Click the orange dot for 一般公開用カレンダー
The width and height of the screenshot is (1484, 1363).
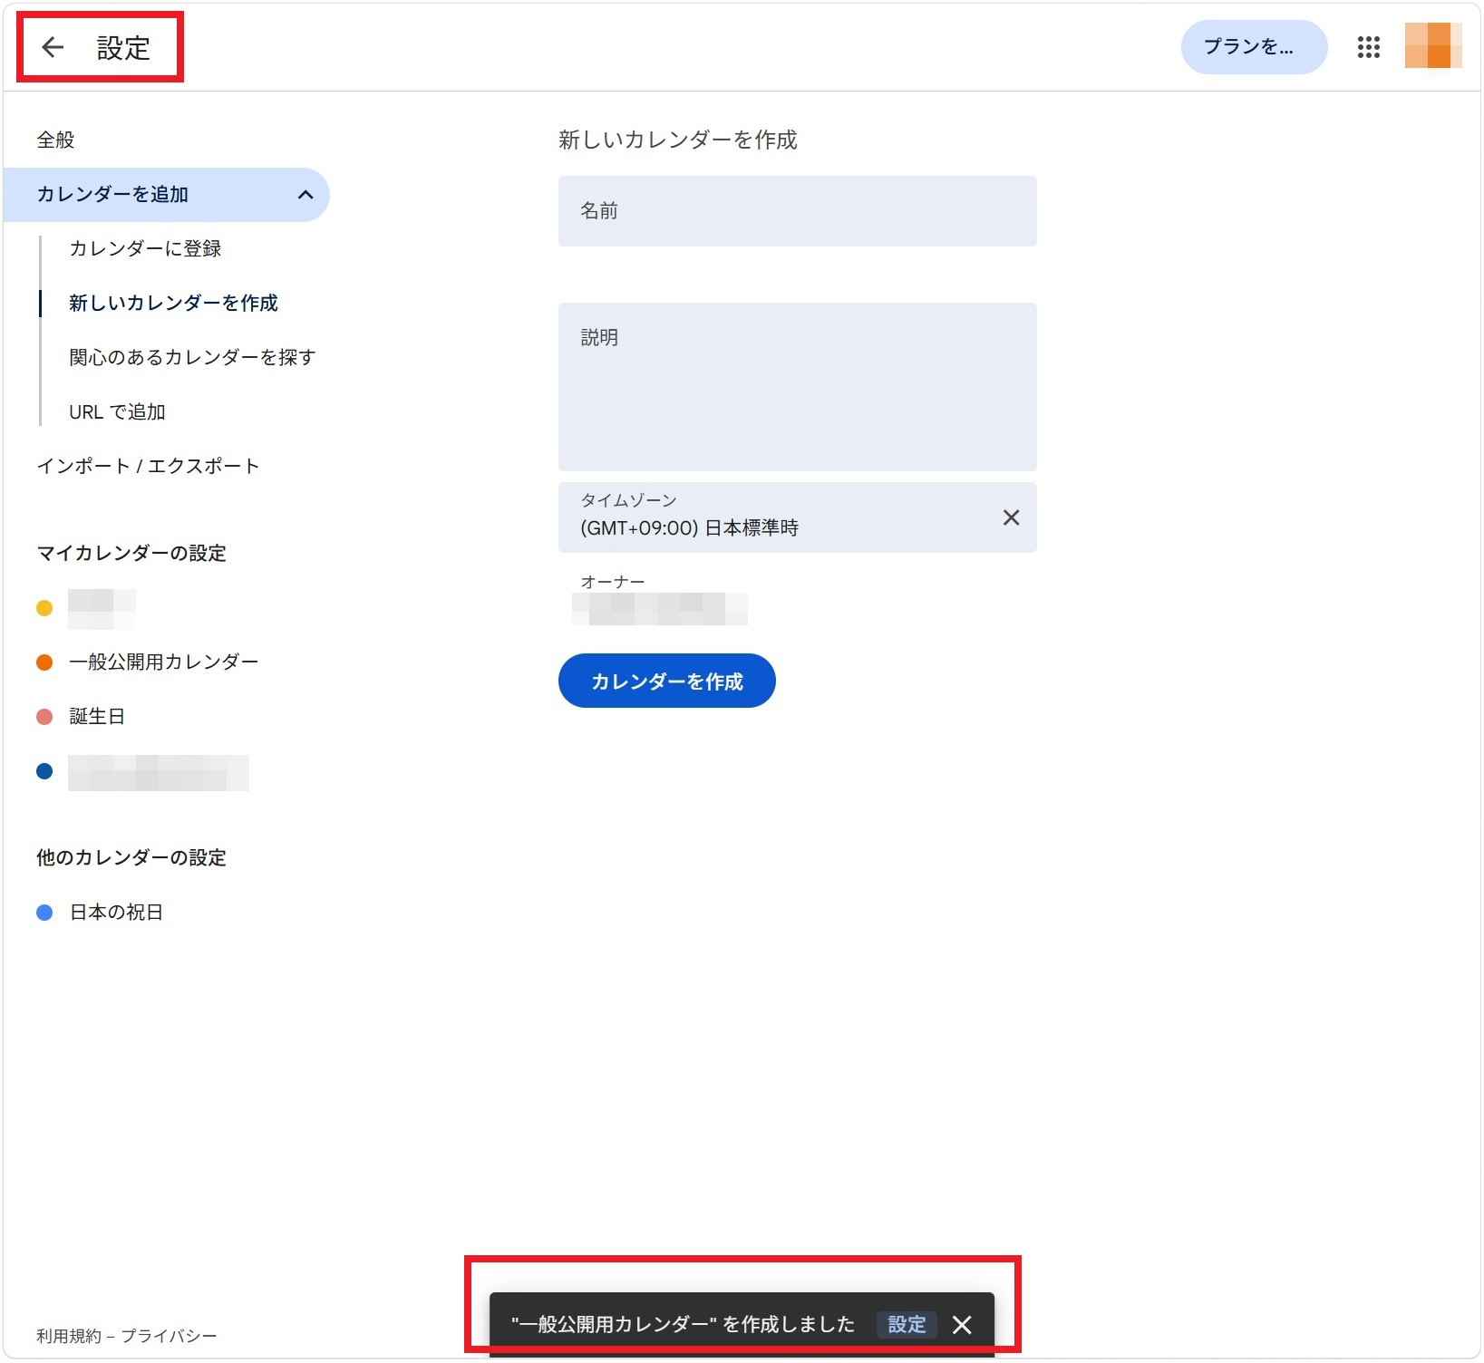44,662
